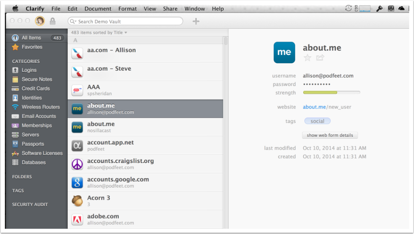414x234 pixels.
Task: Click the plus icon to add item
Action: pos(196,21)
